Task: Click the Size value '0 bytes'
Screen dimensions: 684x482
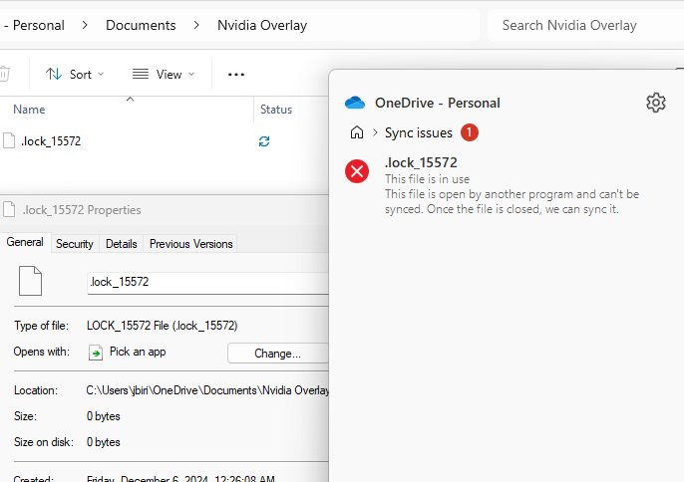Action: point(104,416)
